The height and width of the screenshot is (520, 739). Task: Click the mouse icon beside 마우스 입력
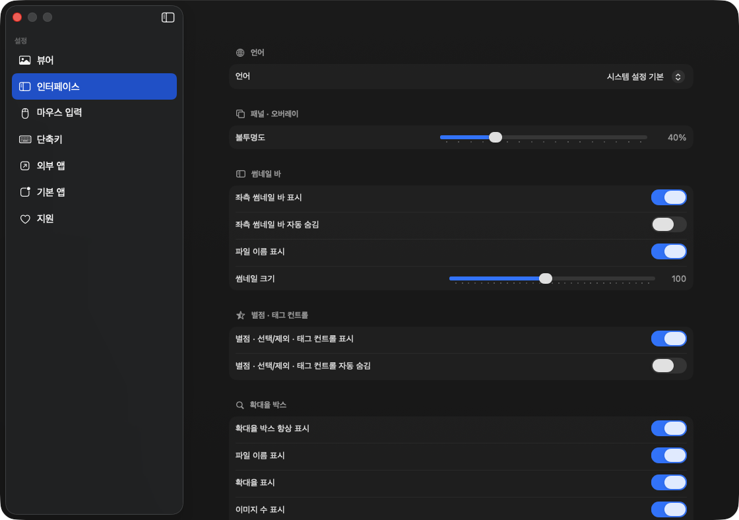pyautogui.click(x=25, y=113)
